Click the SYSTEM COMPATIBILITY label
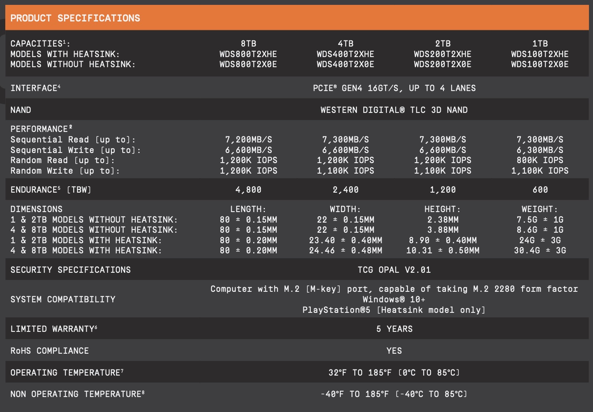 coord(63,299)
